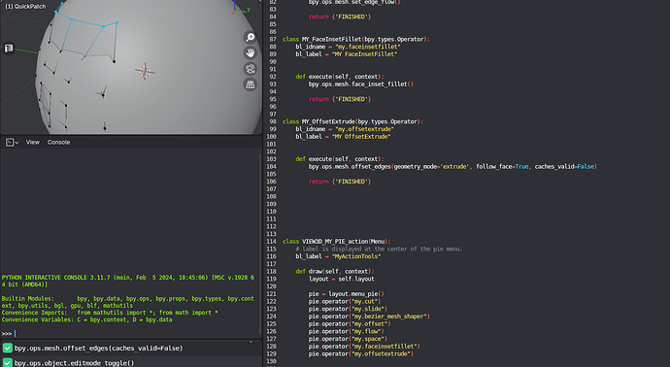Click the line "def draw(self, context):"
Screen dimensions: 670x367
335,271
